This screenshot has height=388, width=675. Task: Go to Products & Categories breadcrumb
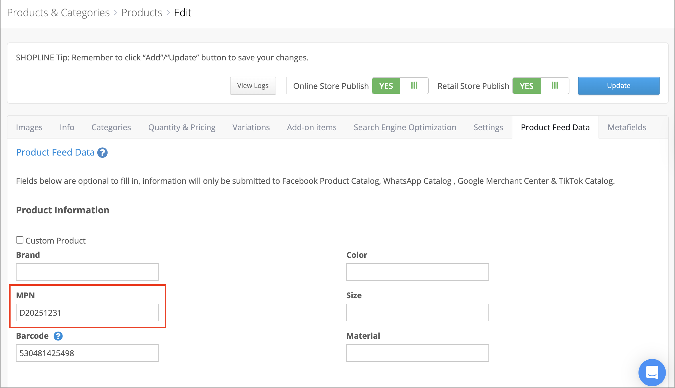pos(58,13)
